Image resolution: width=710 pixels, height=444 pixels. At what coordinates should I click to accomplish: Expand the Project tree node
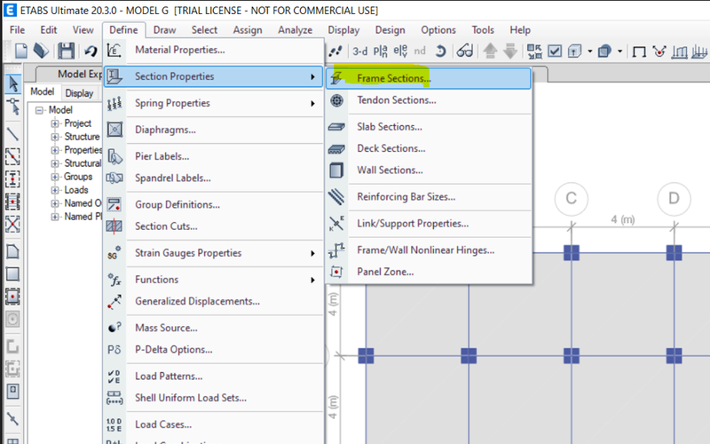[55, 123]
